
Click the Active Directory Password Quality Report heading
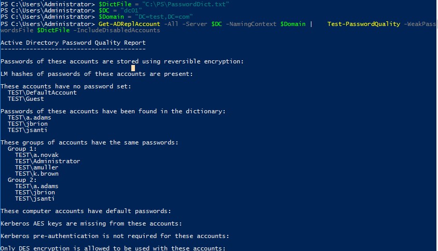(x=73, y=43)
